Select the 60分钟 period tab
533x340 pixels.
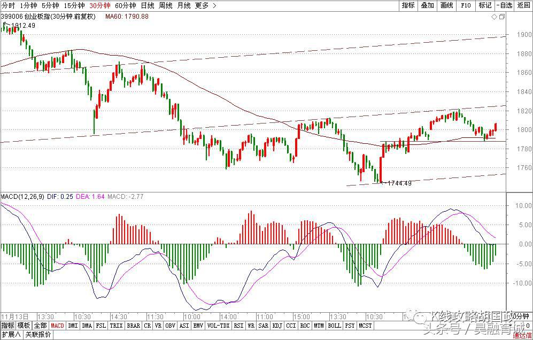[x=126, y=5]
